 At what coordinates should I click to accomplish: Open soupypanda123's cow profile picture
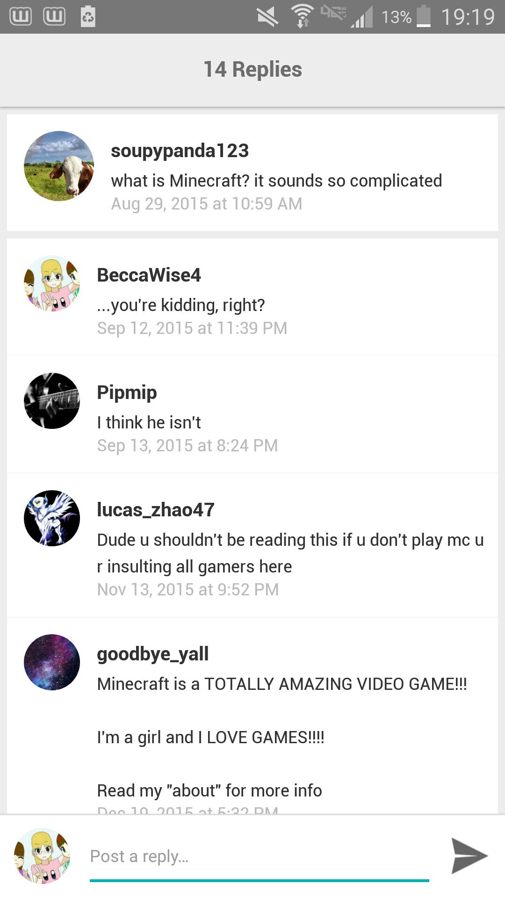click(59, 166)
